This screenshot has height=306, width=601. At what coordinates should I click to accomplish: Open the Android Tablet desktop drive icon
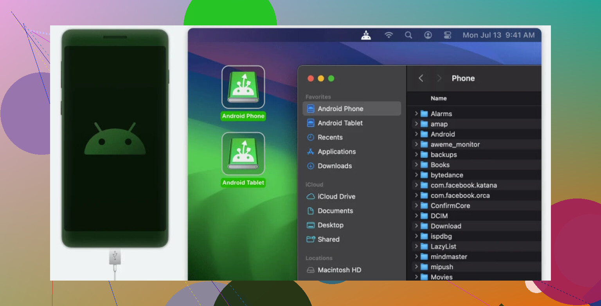point(243,154)
